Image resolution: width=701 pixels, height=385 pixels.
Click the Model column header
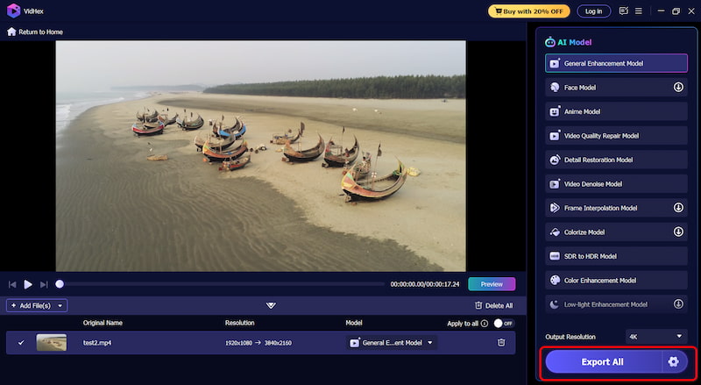[x=354, y=323]
